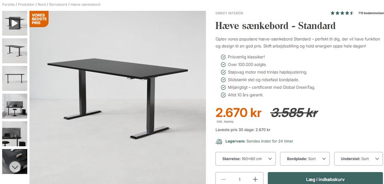Open the Størrelse 160×80 cm dropdown
384x184 pixels.
tap(245, 159)
